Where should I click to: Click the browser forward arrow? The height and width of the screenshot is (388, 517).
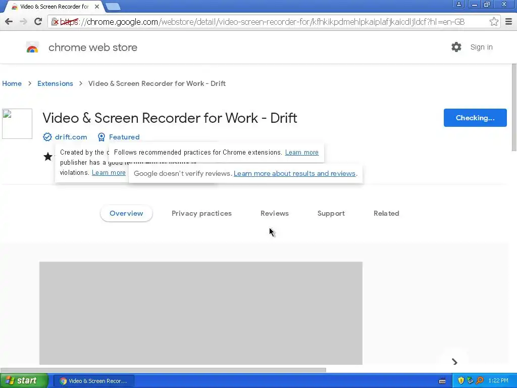tap(23, 22)
